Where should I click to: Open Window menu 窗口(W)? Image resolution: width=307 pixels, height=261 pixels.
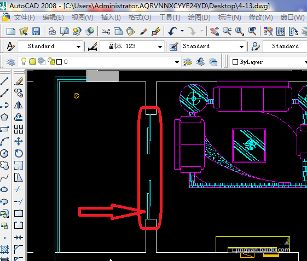tap(293, 18)
